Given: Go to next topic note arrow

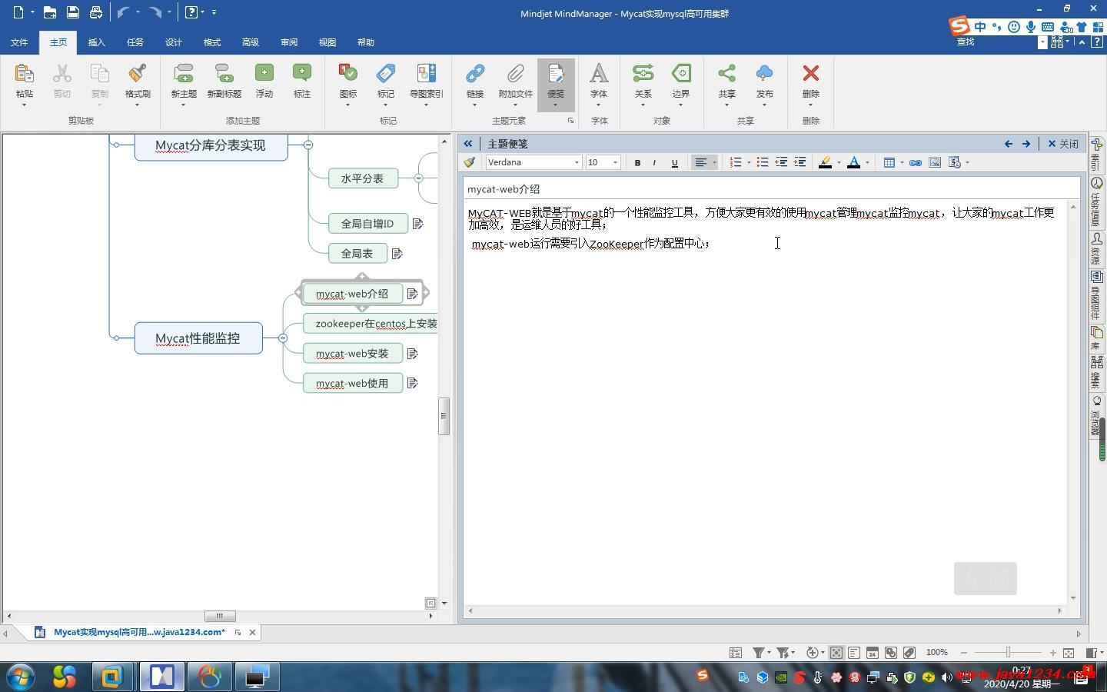Looking at the screenshot, I should pyautogui.click(x=1026, y=144).
